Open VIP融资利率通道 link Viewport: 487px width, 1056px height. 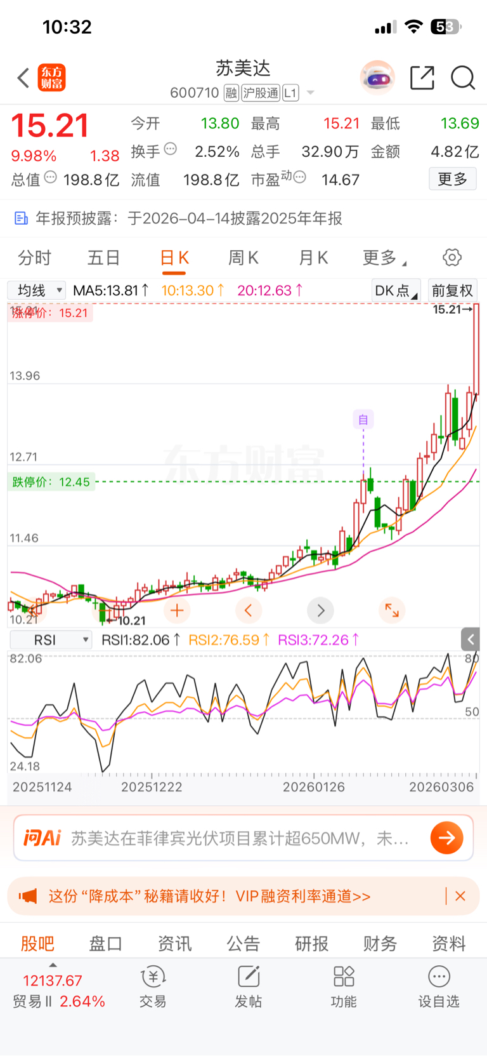[303, 896]
